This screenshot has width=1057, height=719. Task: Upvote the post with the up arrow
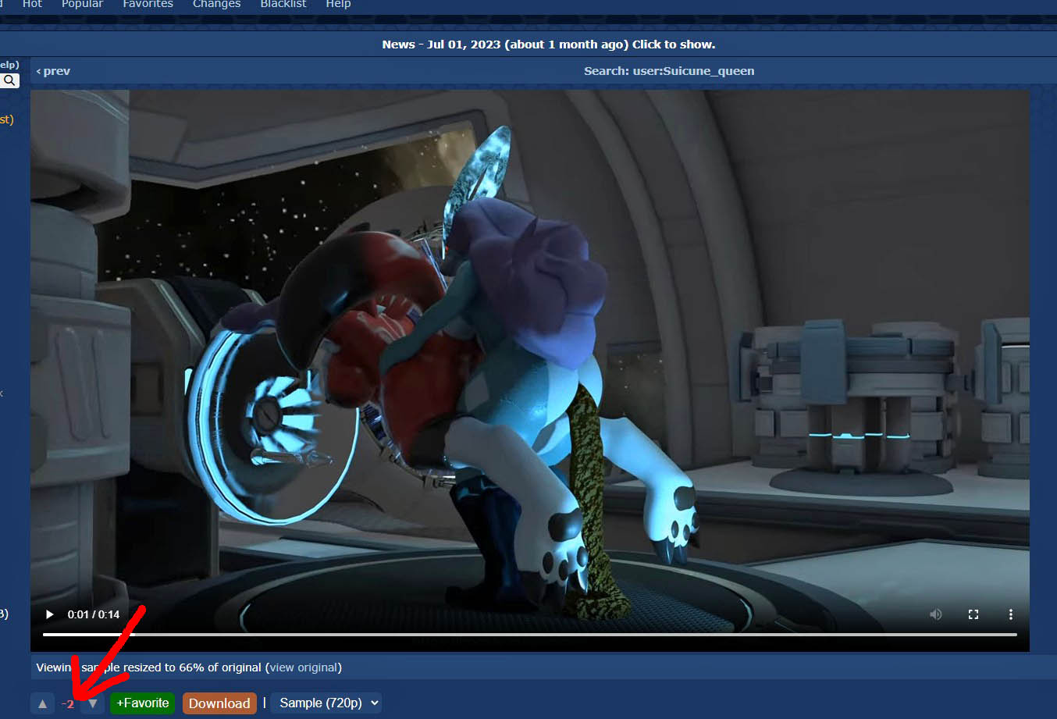coord(43,703)
